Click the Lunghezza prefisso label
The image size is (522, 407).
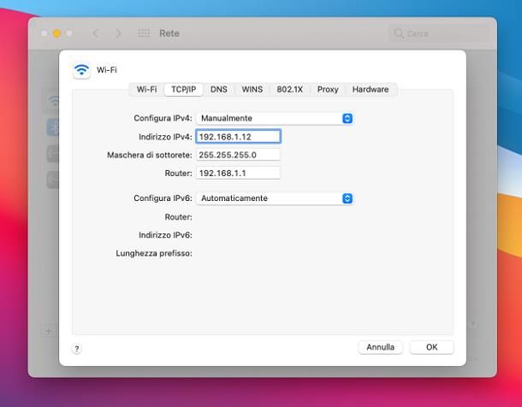154,253
